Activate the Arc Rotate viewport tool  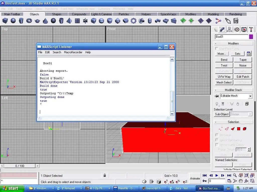point(246,181)
